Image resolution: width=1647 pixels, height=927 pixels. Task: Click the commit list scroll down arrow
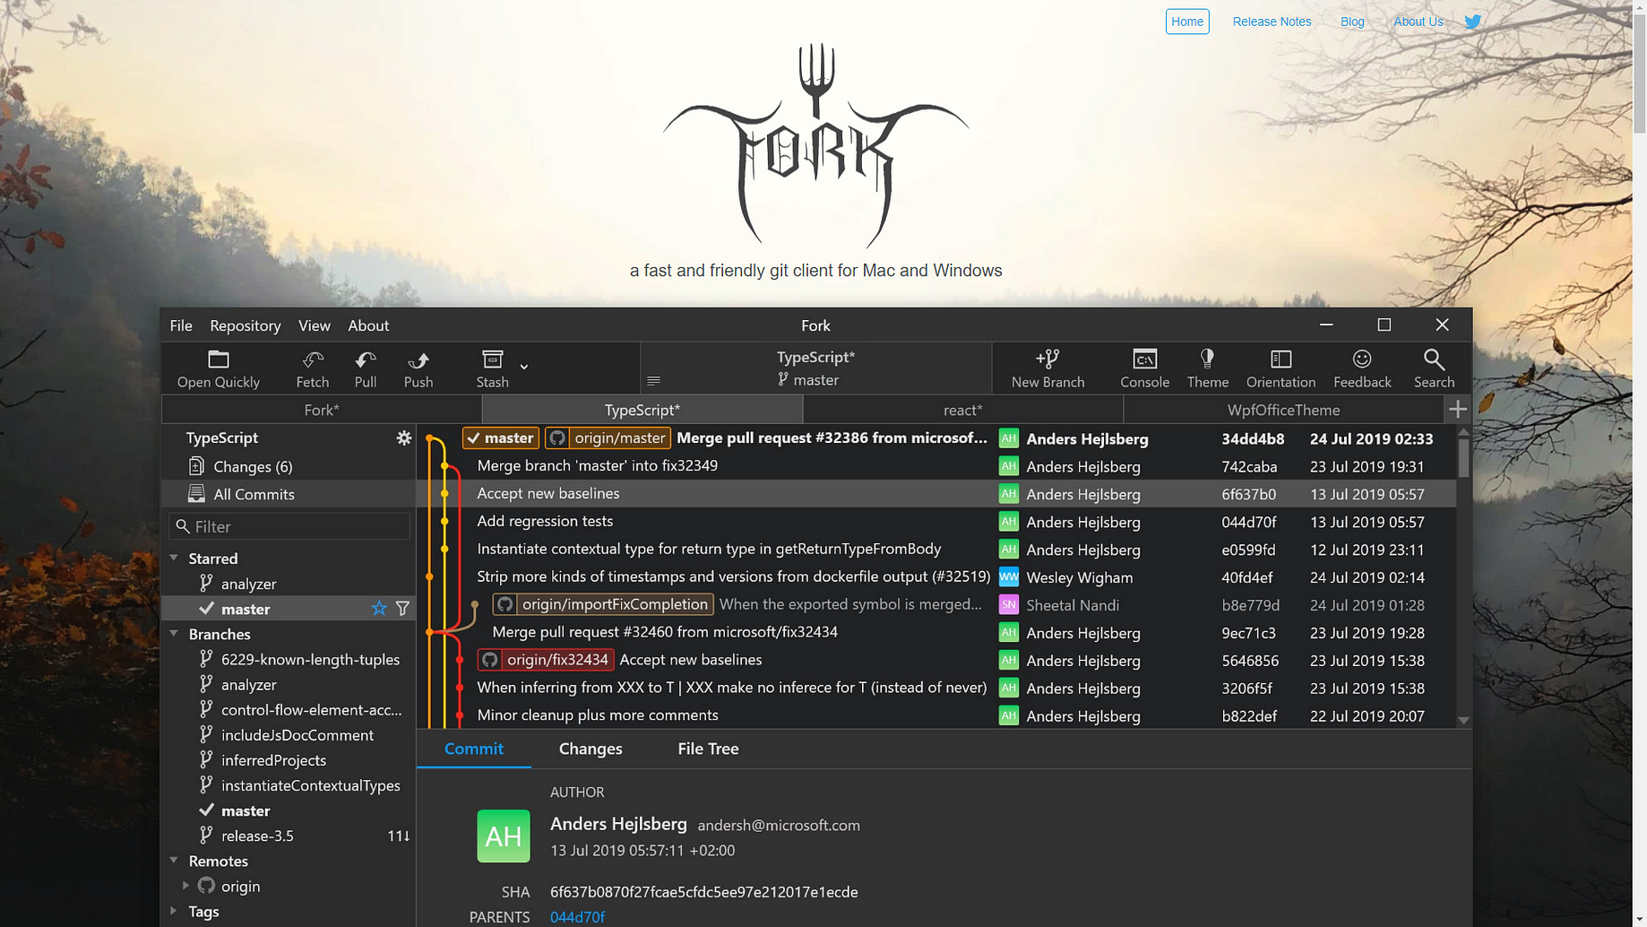point(1463,720)
